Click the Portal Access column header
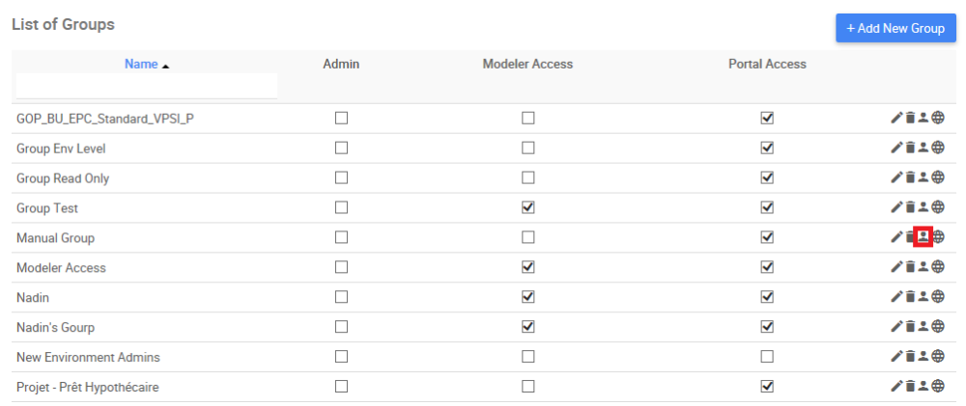 (767, 65)
